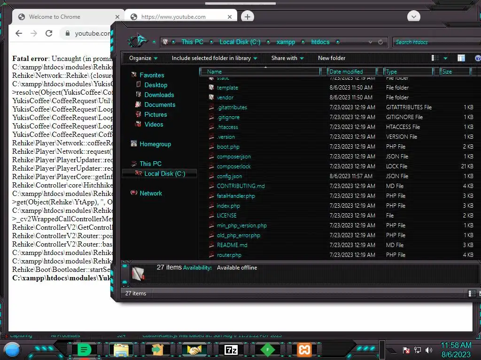This screenshot has width=481, height=360.
Task: Open a new Chrome tab with plus button
Action: pyautogui.click(x=248, y=17)
